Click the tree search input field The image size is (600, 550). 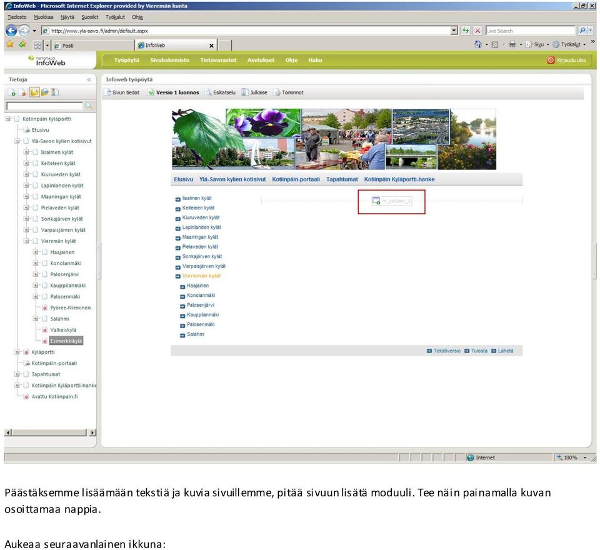click(45, 106)
